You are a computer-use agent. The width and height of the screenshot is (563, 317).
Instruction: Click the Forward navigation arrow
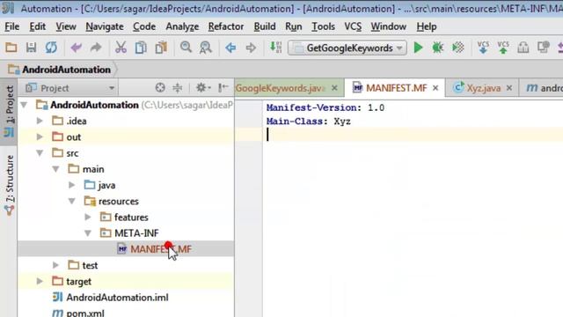coord(251,48)
